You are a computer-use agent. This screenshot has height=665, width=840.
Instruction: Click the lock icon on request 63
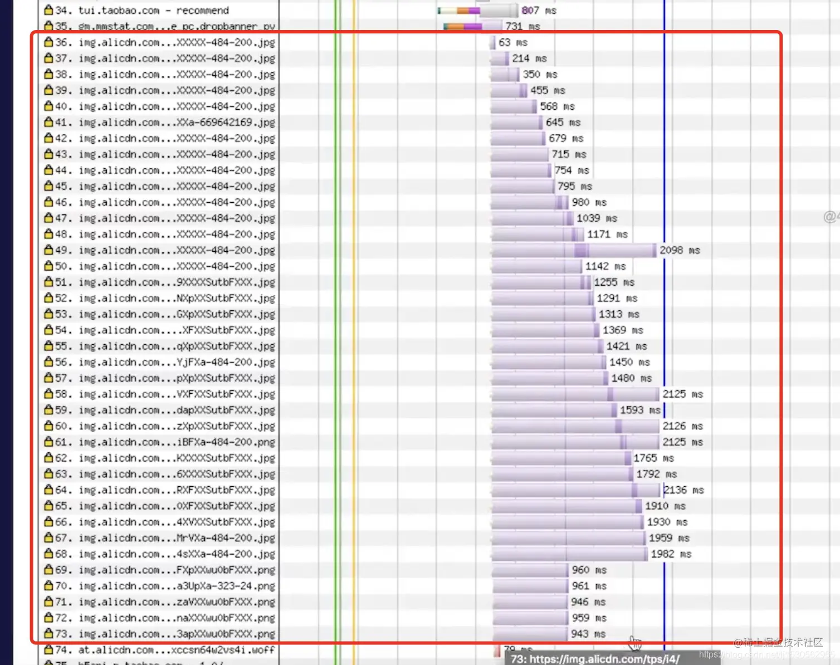(48, 474)
